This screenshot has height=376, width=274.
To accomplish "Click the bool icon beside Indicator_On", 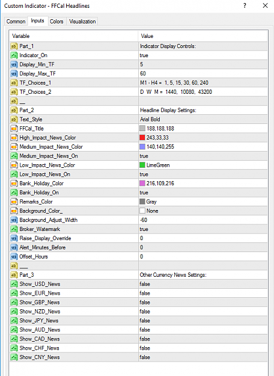I will pos(14,55).
